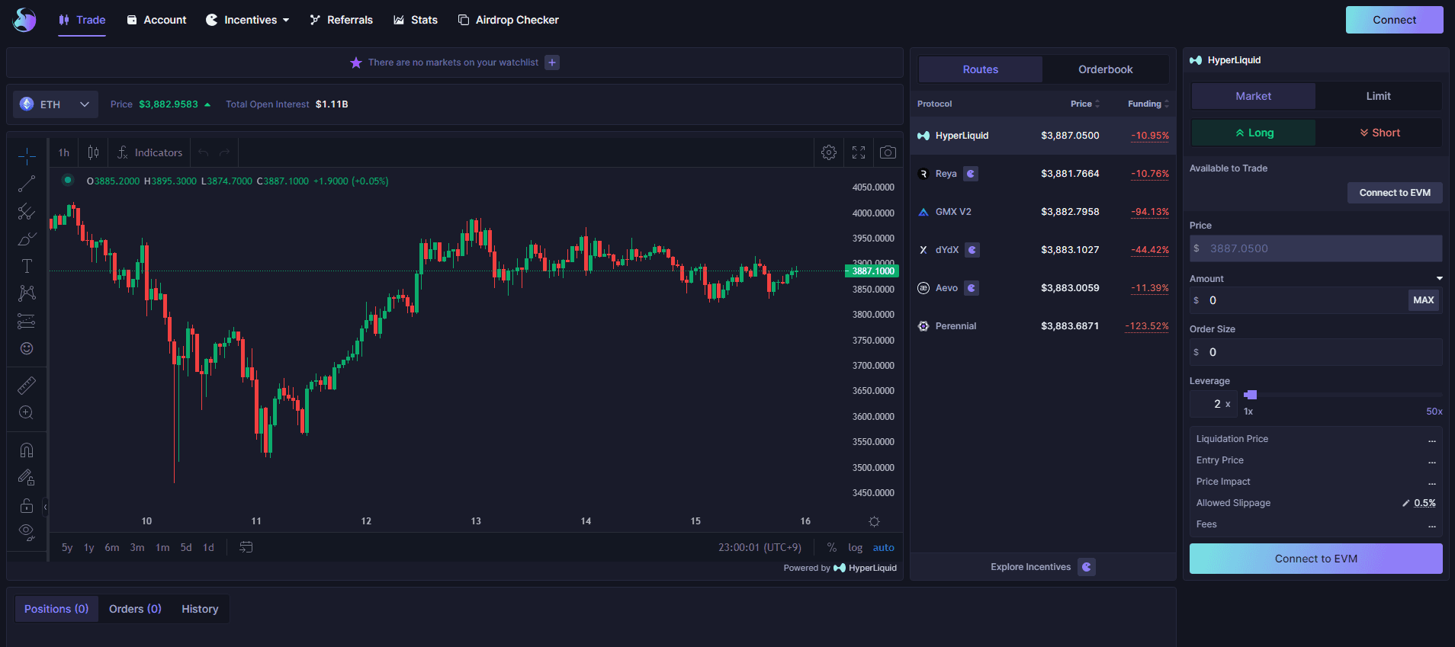Focus the Order Size input field

click(x=1316, y=352)
